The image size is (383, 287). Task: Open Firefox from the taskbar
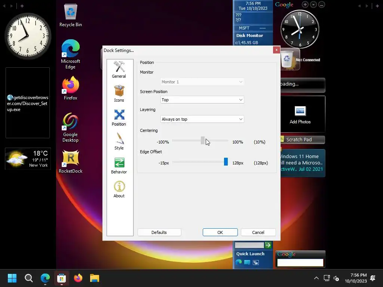tap(78, 278)
